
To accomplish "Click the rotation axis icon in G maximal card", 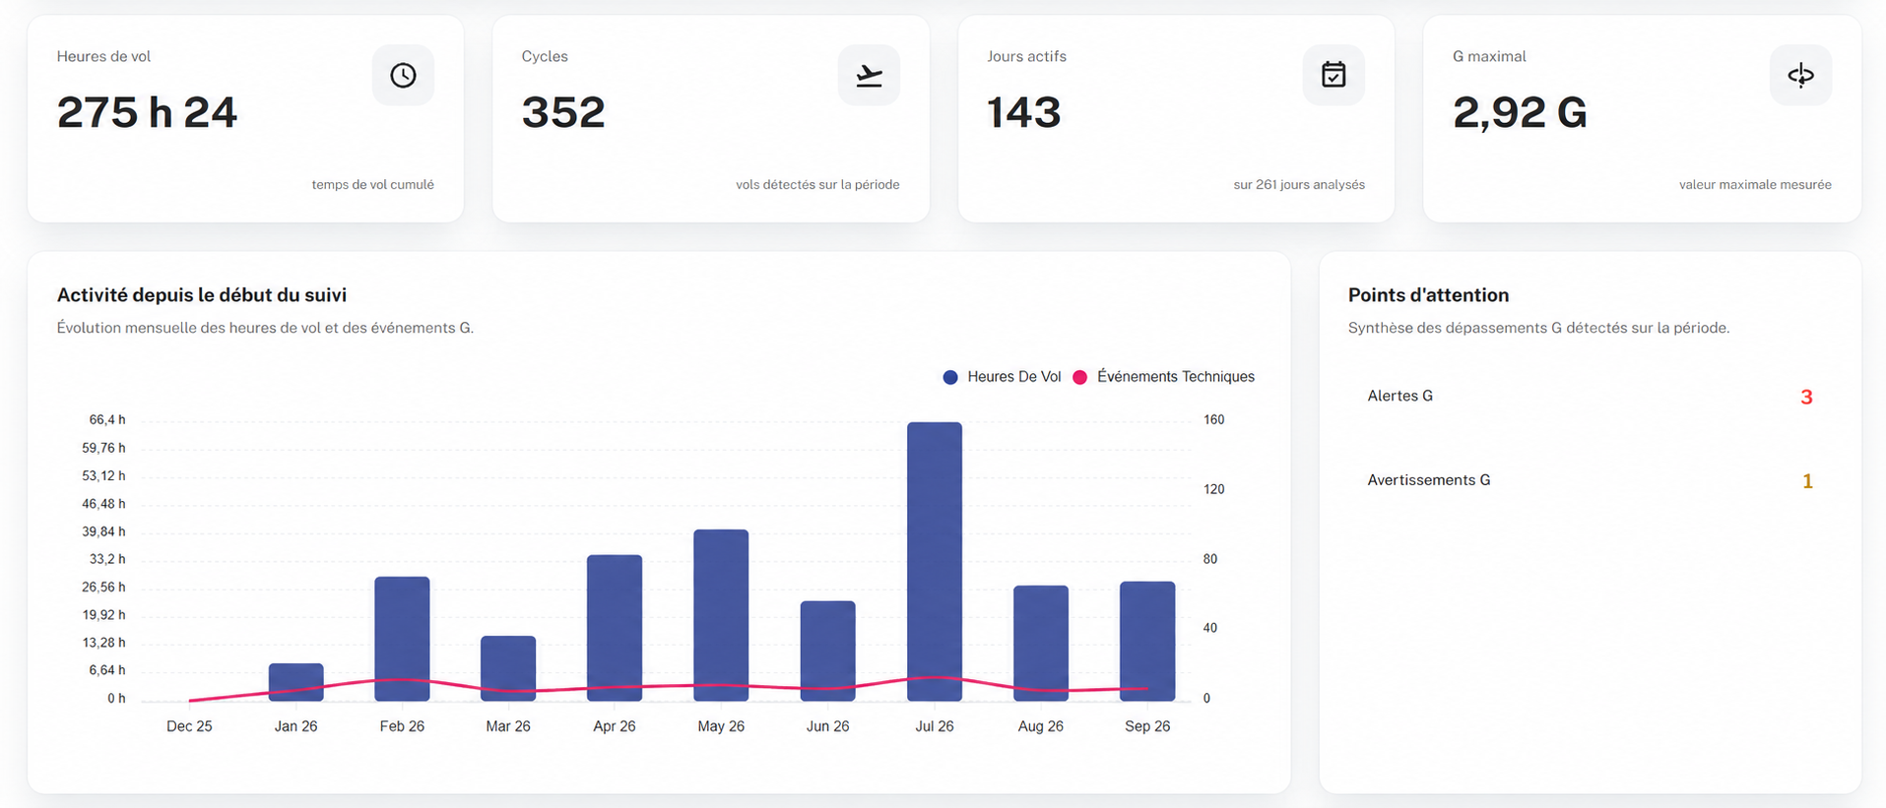I will [1800, 75].
